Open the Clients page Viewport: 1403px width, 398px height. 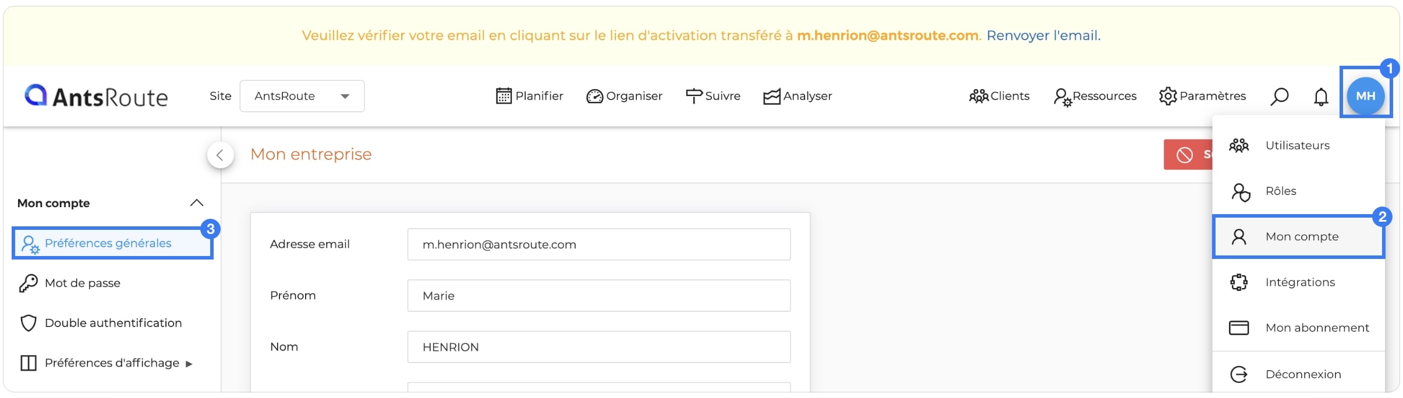[x=999, y=96]
